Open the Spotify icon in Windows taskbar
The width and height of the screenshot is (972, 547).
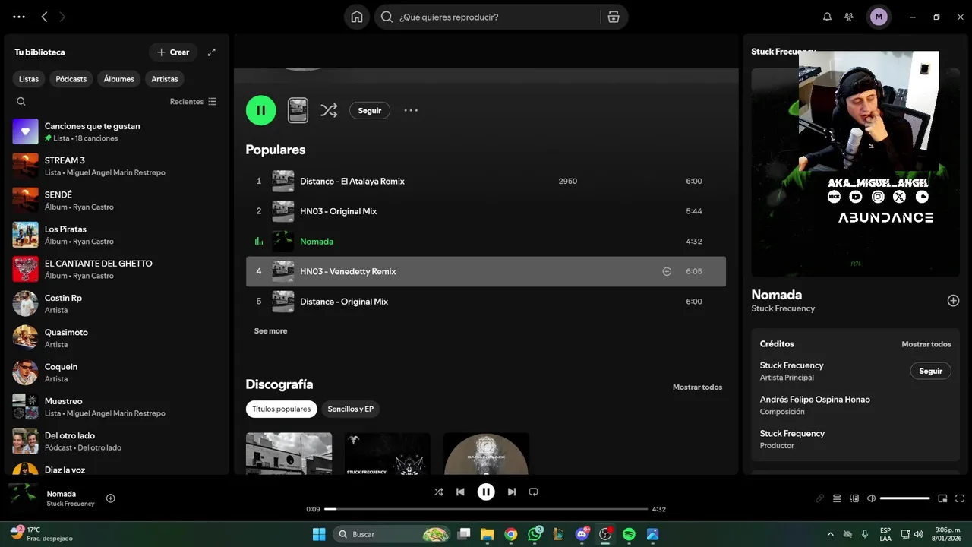point(629,534)
